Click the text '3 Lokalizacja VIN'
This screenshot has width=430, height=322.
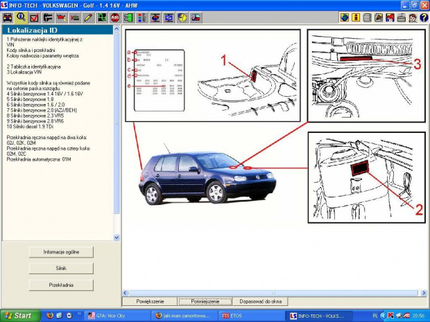24,72
